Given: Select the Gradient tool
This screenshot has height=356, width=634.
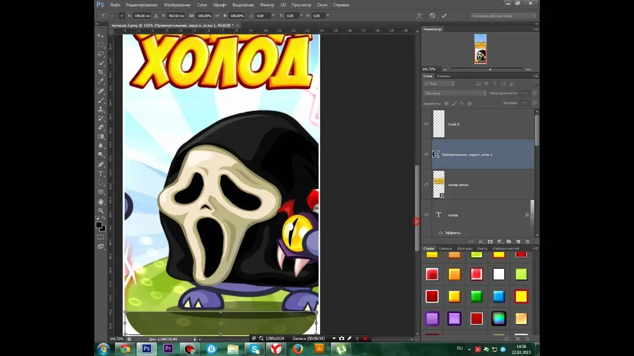Looking at the screenshot, I should tap(101, 136).
